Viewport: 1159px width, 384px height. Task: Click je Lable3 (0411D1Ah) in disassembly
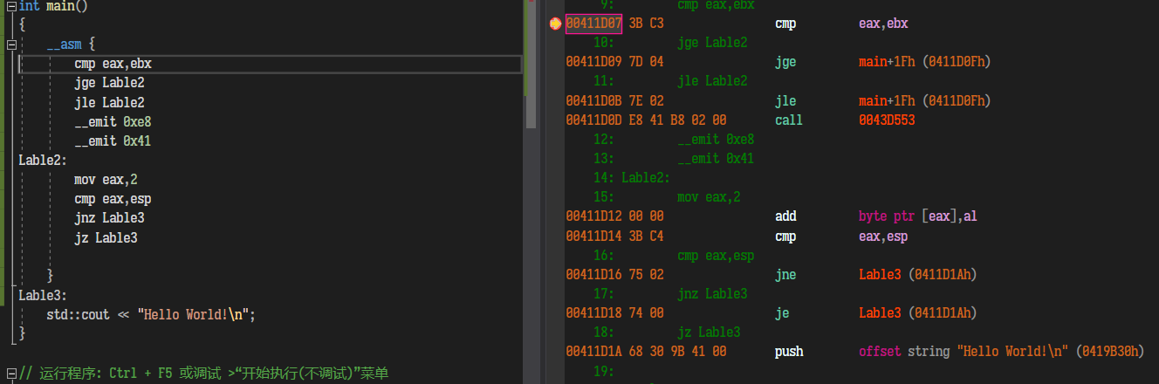875,313
